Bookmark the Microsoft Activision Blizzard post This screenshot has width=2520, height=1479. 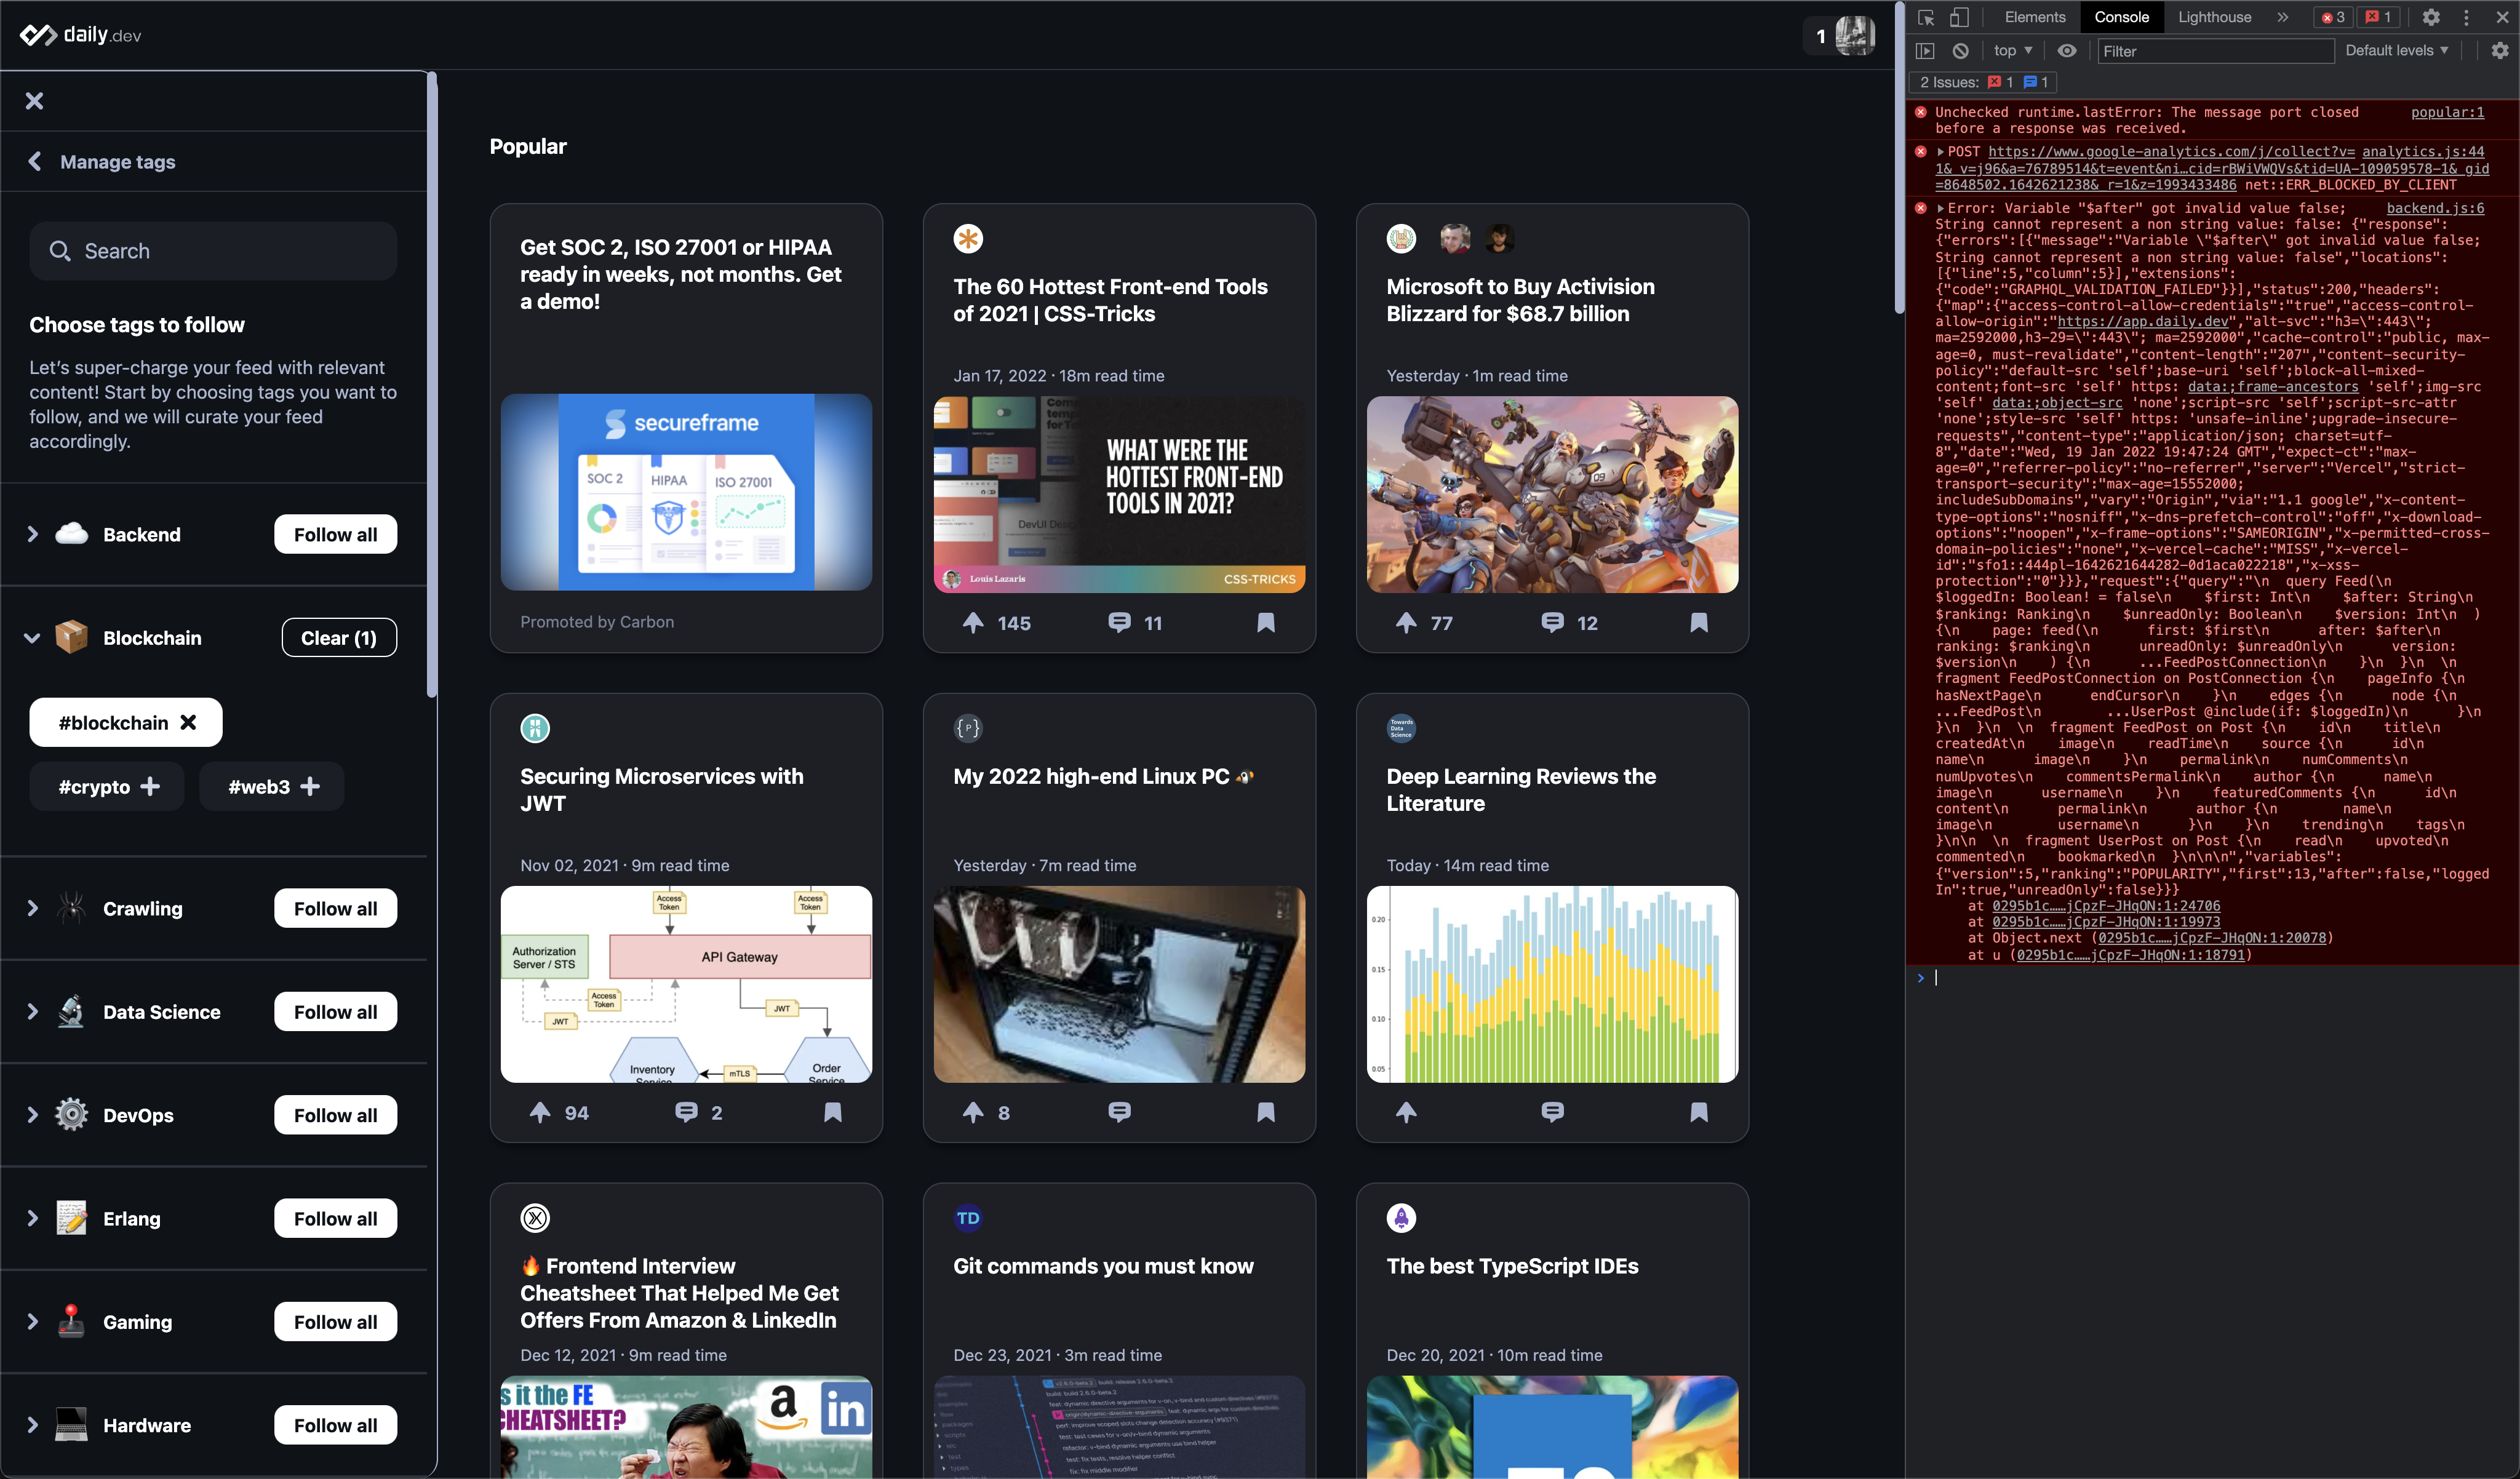(1698, 623)
